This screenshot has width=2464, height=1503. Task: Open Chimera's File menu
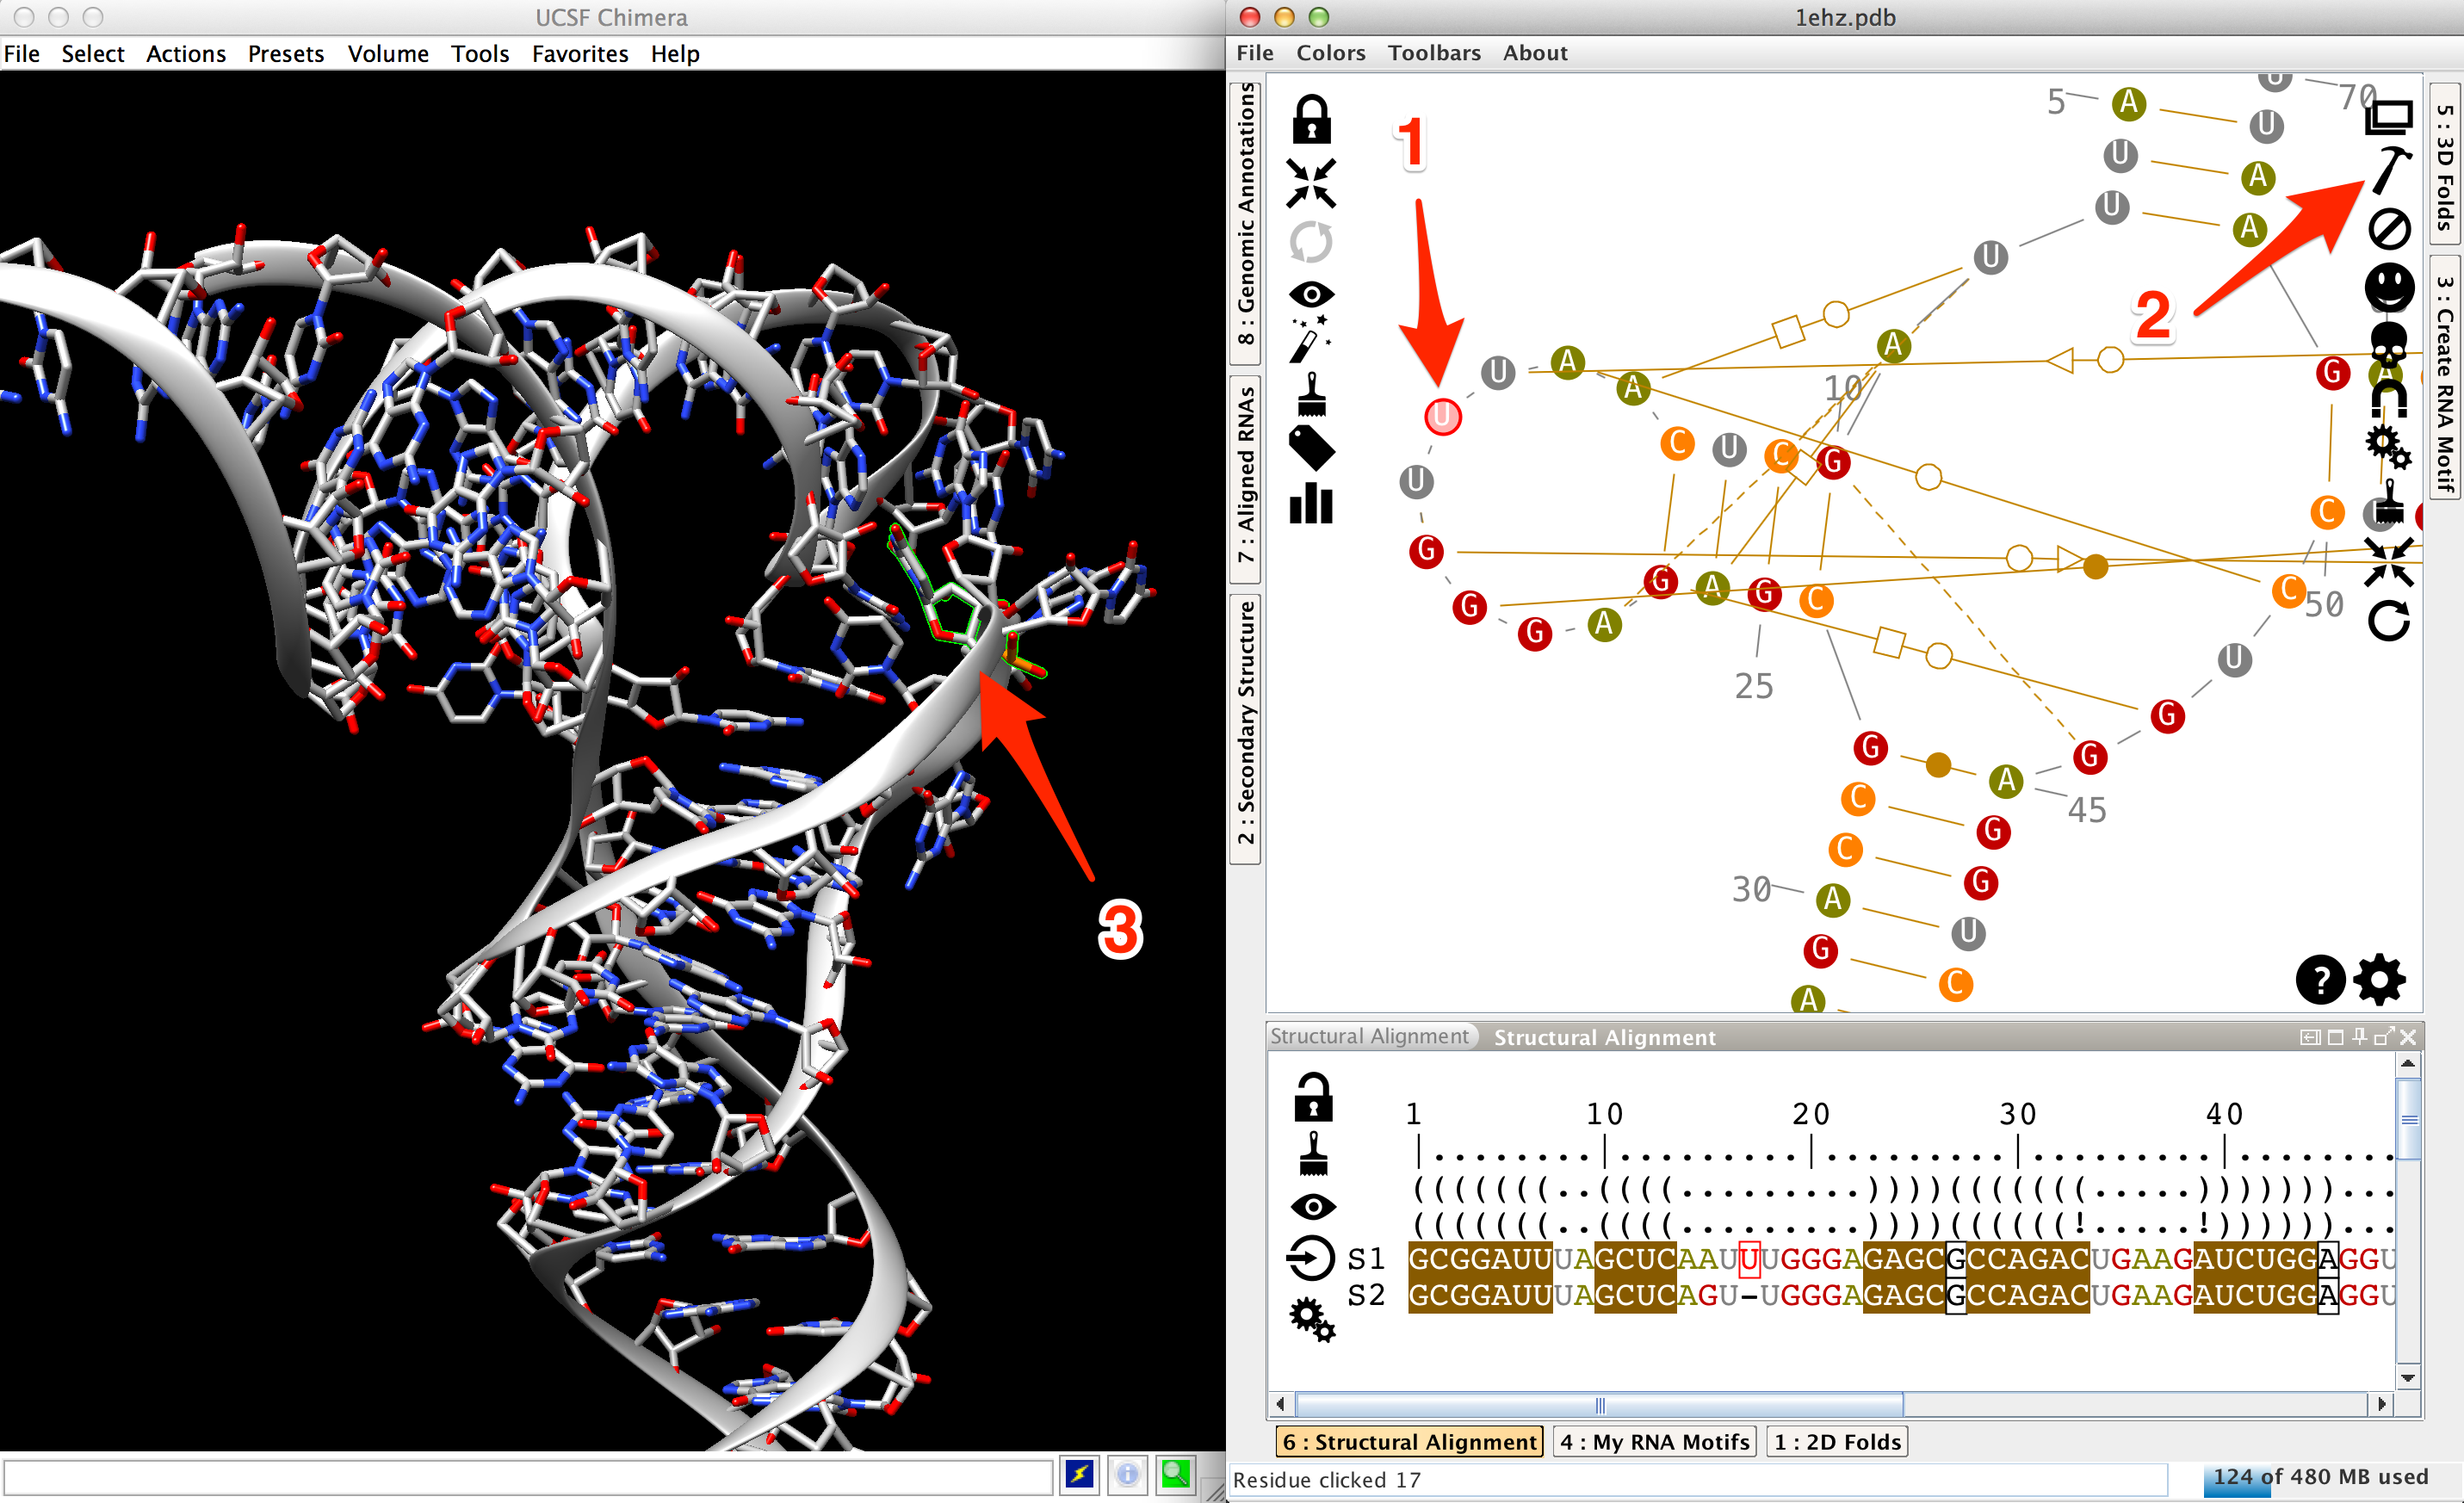22,54
